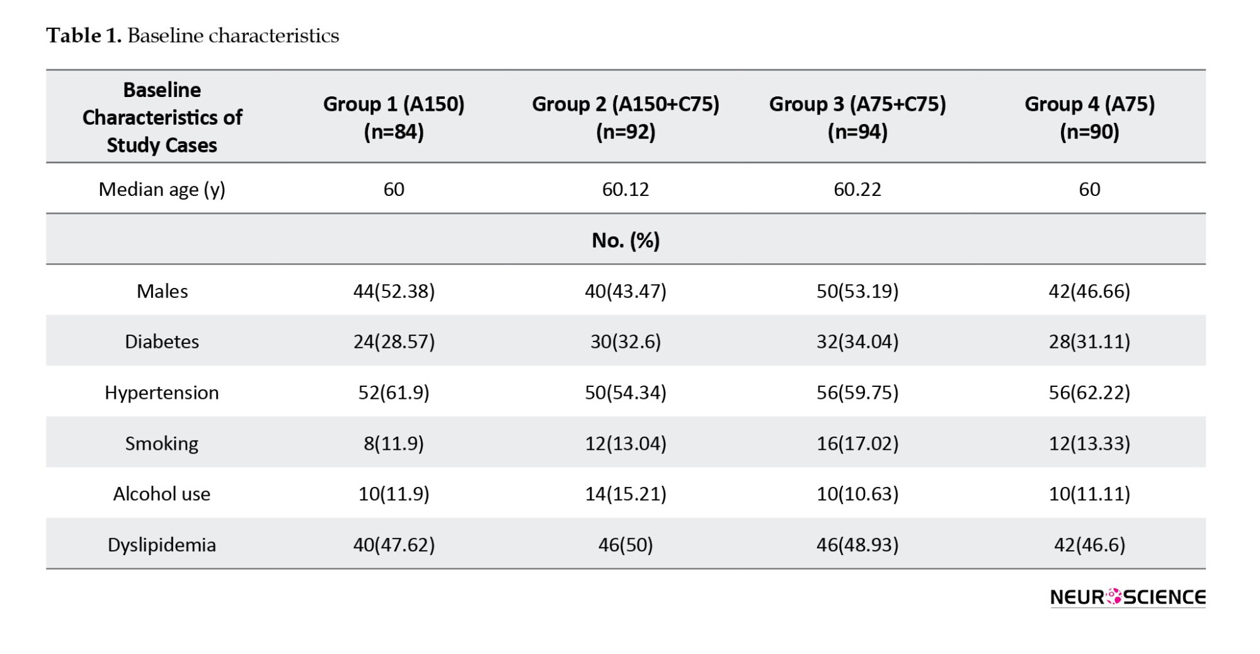
Task: Select the Group 2 (A150+C75) column header
Action: point(625,117)
